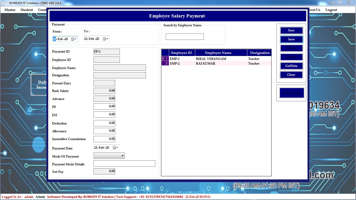
Task: Click the PF amount field
Action: tap(104, 106)
